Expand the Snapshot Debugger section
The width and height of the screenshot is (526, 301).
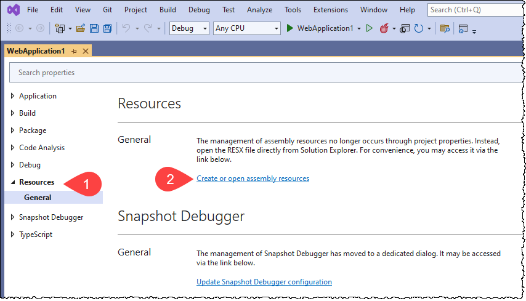tap(12, 217)
